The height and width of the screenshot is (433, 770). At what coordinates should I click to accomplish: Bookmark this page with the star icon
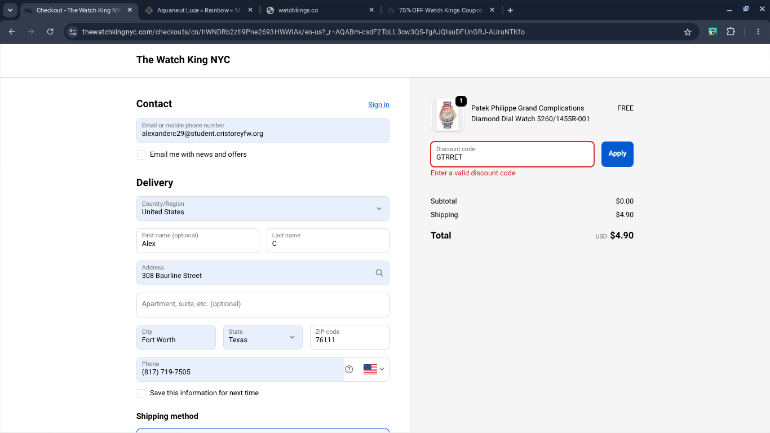pyautogui.click(x=688, y=32)
